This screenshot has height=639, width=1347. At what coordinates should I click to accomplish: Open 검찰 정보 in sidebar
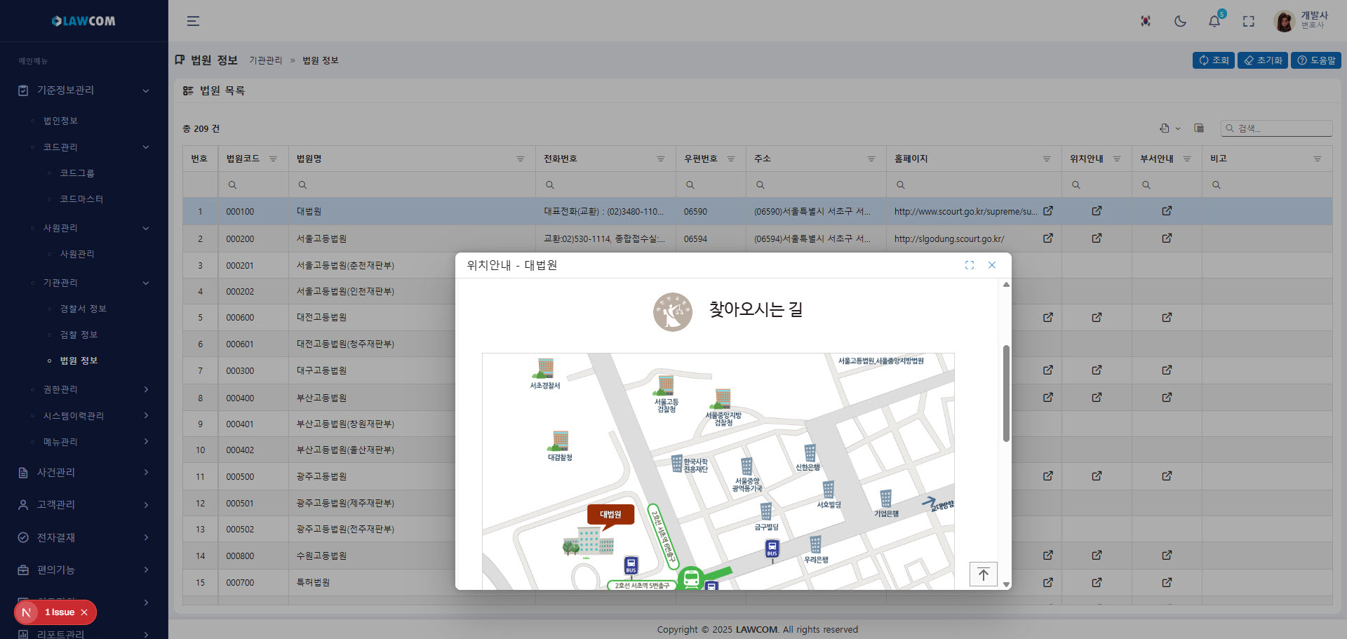79,335
